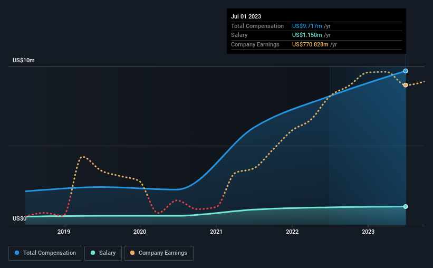Click the 2020 x-axis label

point(140,232)
